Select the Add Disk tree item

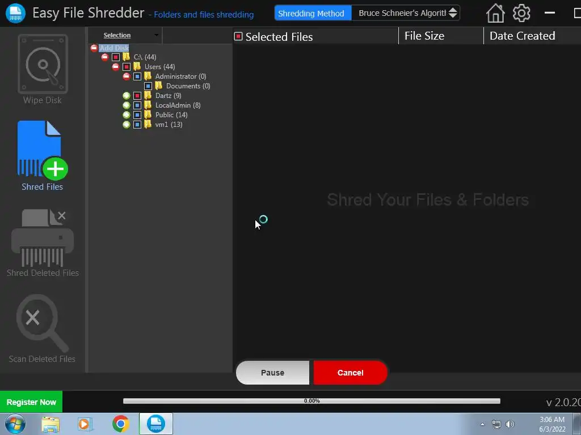click(113, 48)
